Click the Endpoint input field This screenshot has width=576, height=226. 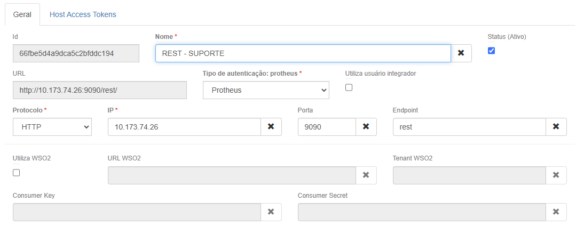click(x=469, y=127)
